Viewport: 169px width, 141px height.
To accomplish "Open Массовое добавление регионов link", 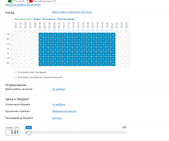I will (23, 5).
